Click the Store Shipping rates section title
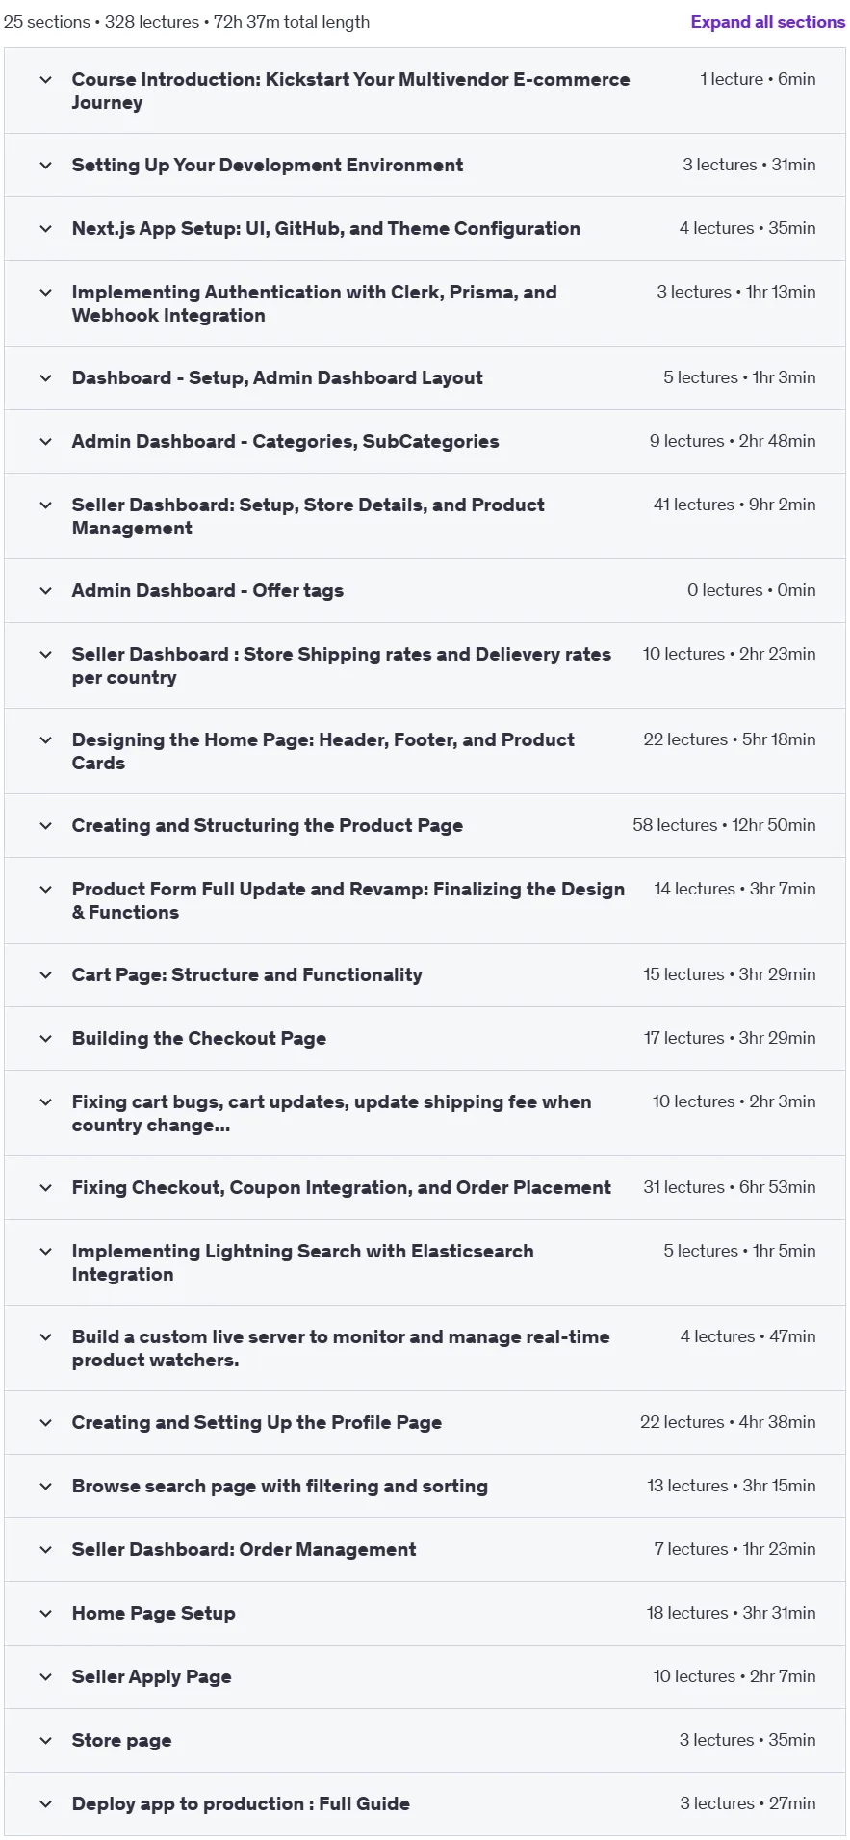This screenshot has height=1840, width=850. coord(341,665)
